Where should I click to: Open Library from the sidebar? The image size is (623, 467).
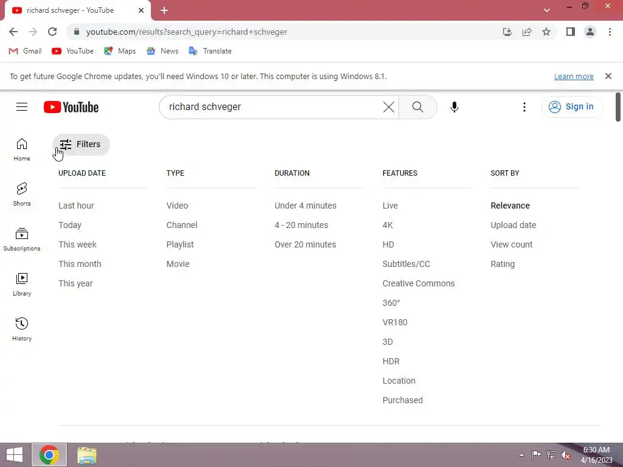coord(22,285)
